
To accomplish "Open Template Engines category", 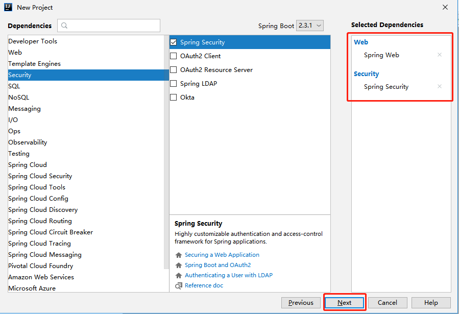I will pos(86,64).
